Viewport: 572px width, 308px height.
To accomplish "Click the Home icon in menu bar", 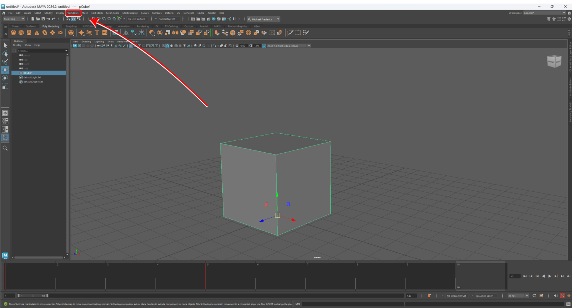I will click(x=4, y=13).
